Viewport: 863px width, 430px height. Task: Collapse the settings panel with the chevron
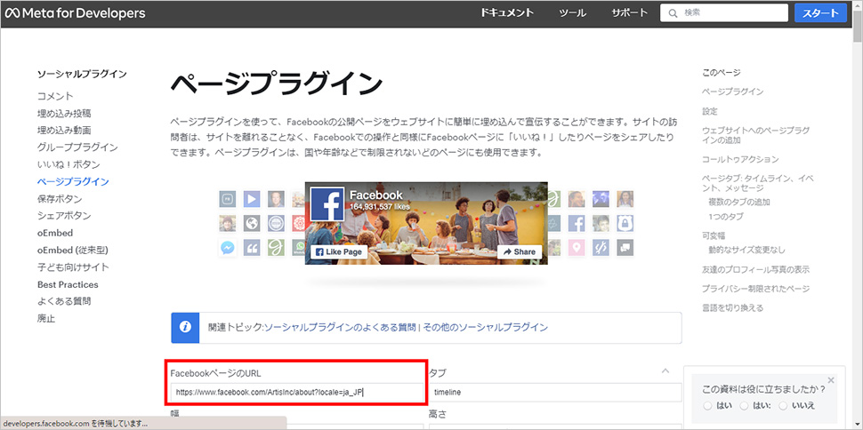click(x=665, y=370)
